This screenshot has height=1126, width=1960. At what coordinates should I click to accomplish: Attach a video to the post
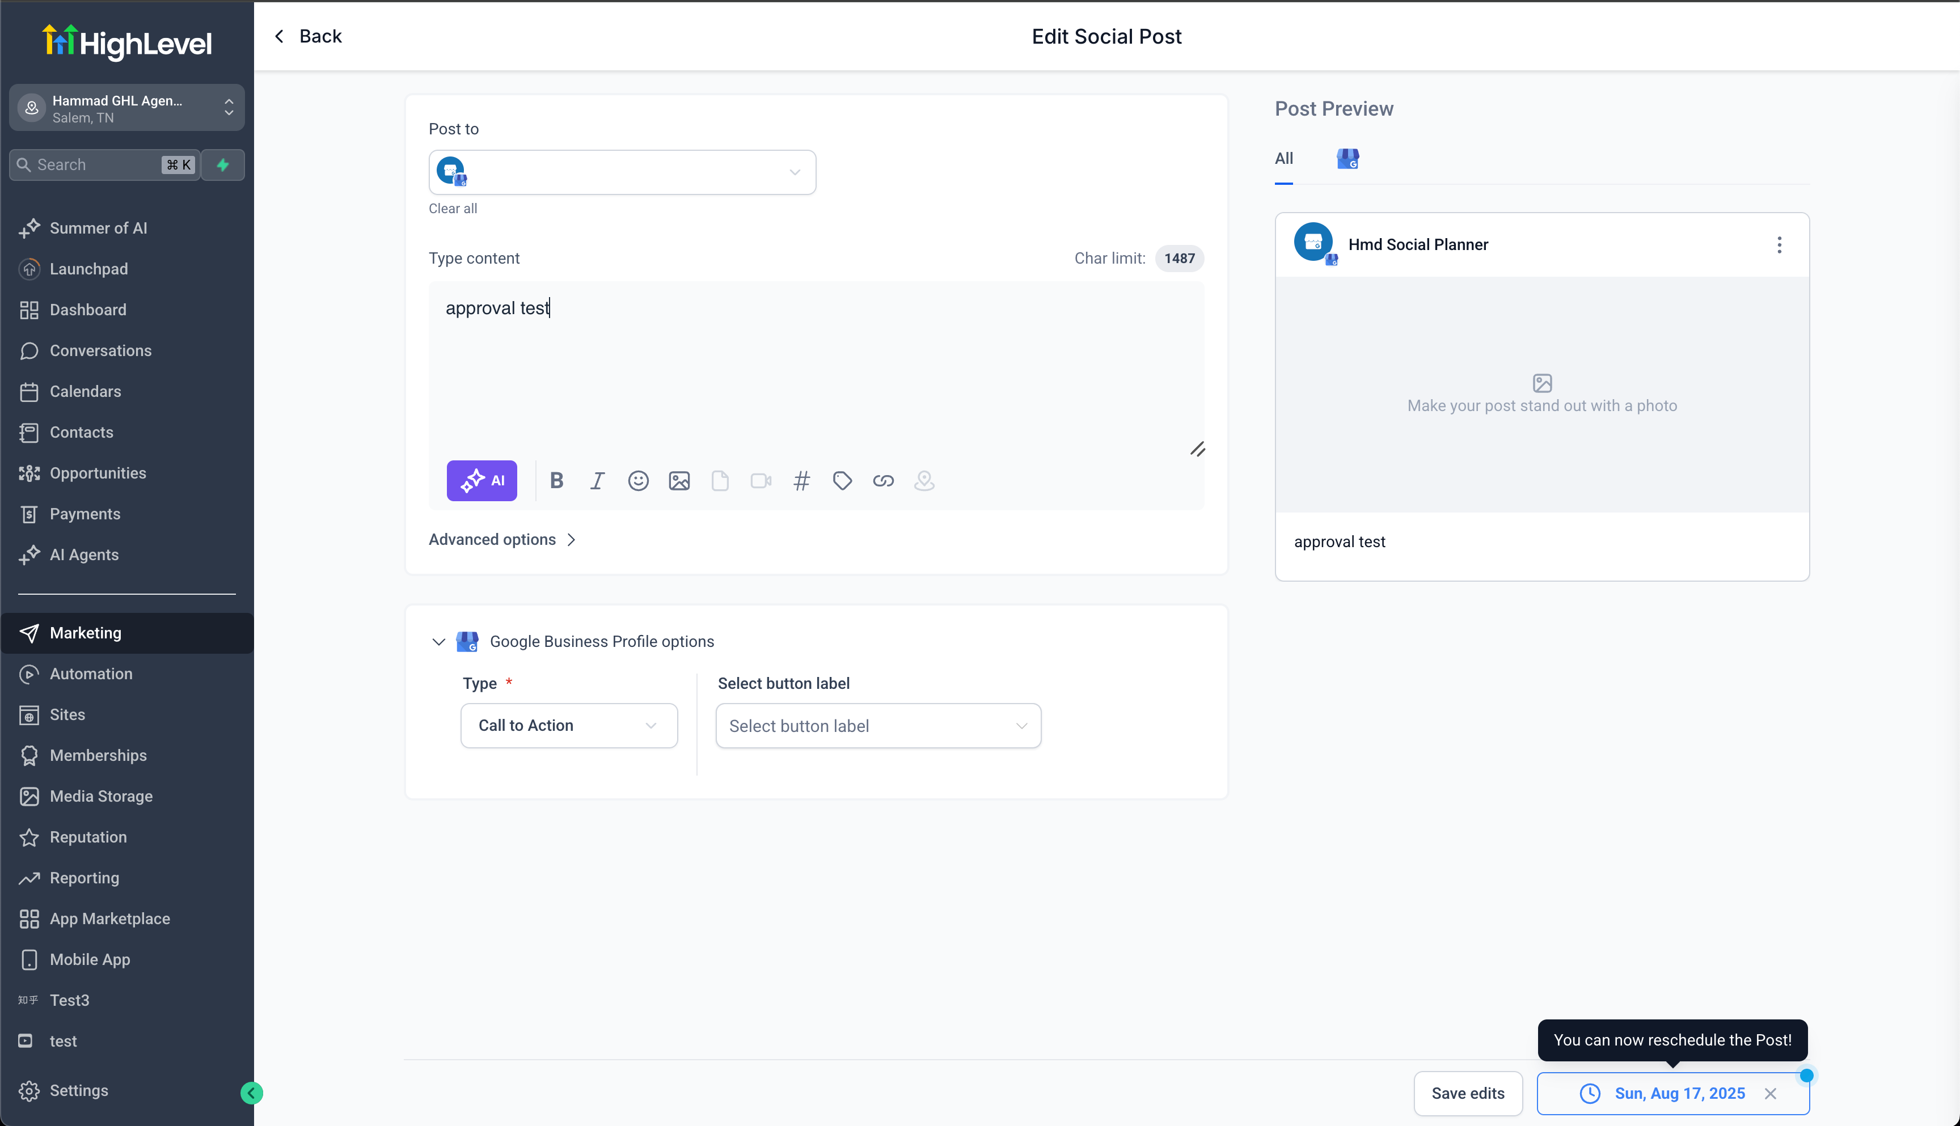point(761,480)
